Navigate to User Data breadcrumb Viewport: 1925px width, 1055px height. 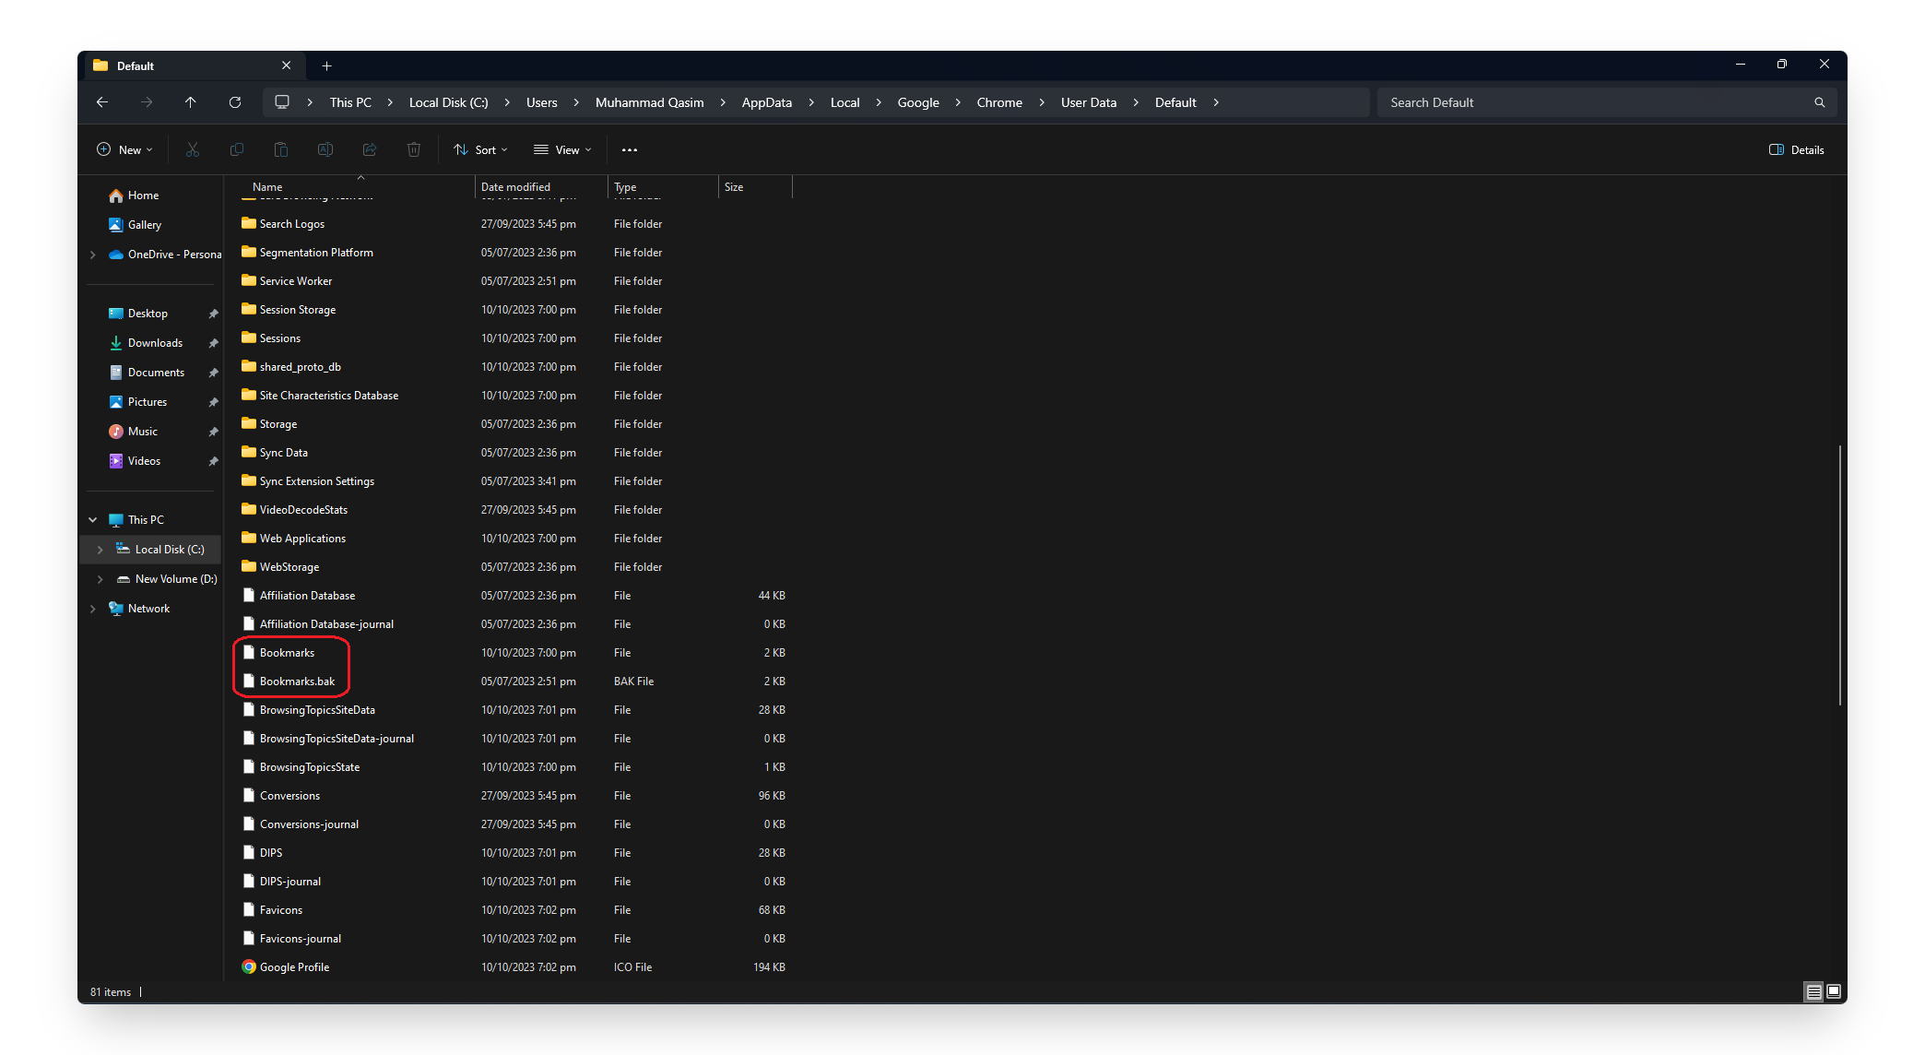click(1088, 102)
